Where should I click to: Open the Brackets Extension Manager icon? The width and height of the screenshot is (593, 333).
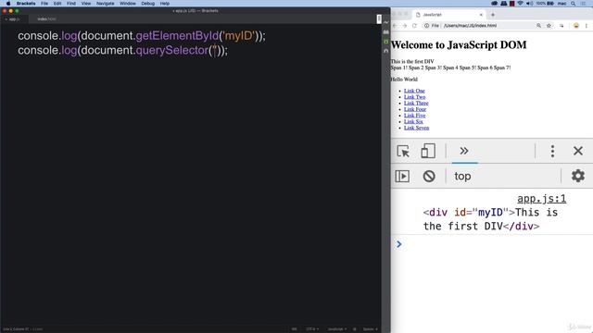385,32
